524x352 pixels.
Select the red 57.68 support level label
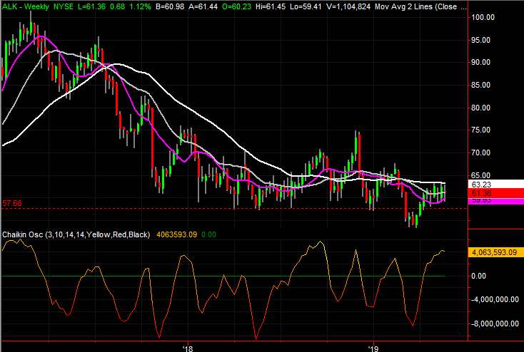[12, 203]
